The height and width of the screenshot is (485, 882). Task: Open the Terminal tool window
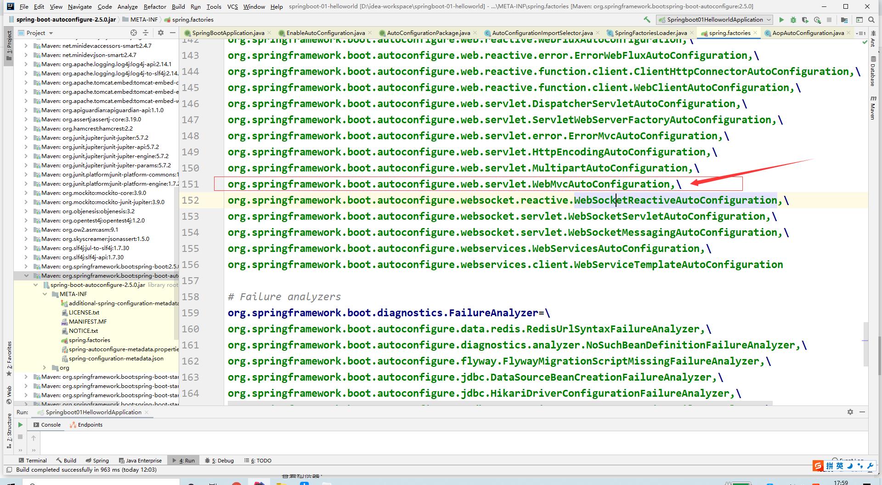point(32,460)
